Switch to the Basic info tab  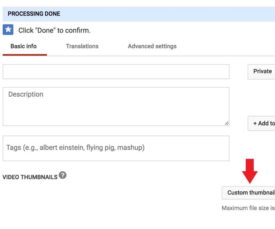click(x=24, y=46)
